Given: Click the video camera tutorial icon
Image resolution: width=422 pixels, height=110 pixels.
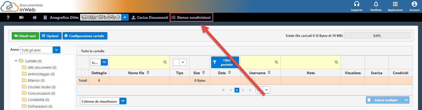Looking at the screenshot, I should click(x=22, y=17).
